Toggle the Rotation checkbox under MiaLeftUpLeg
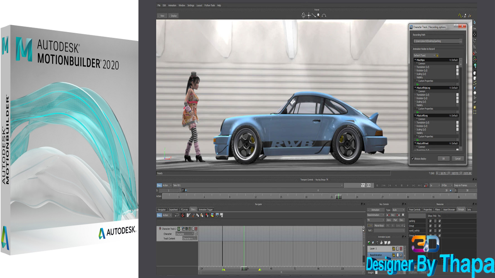The height and width of the screenshot is (278, 495). pyautogui.click(x=457, y=98)
